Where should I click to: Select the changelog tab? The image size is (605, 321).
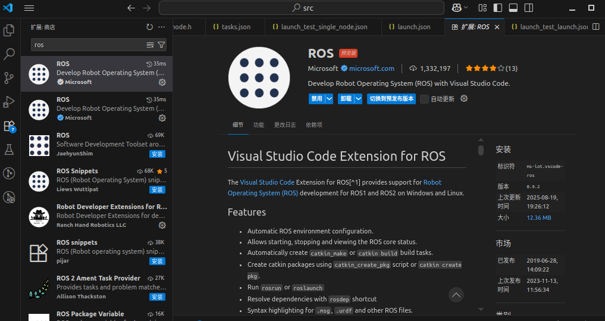click(285, 125)
